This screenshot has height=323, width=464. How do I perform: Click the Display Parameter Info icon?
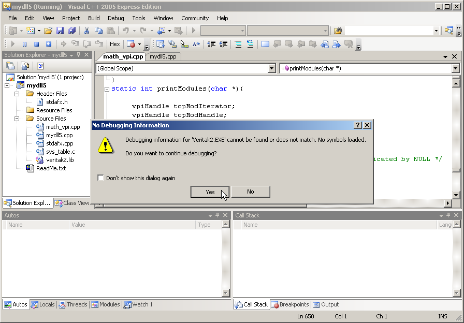coord(172,45)
